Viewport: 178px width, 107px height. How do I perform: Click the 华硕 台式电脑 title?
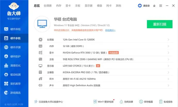pos(65,19)
